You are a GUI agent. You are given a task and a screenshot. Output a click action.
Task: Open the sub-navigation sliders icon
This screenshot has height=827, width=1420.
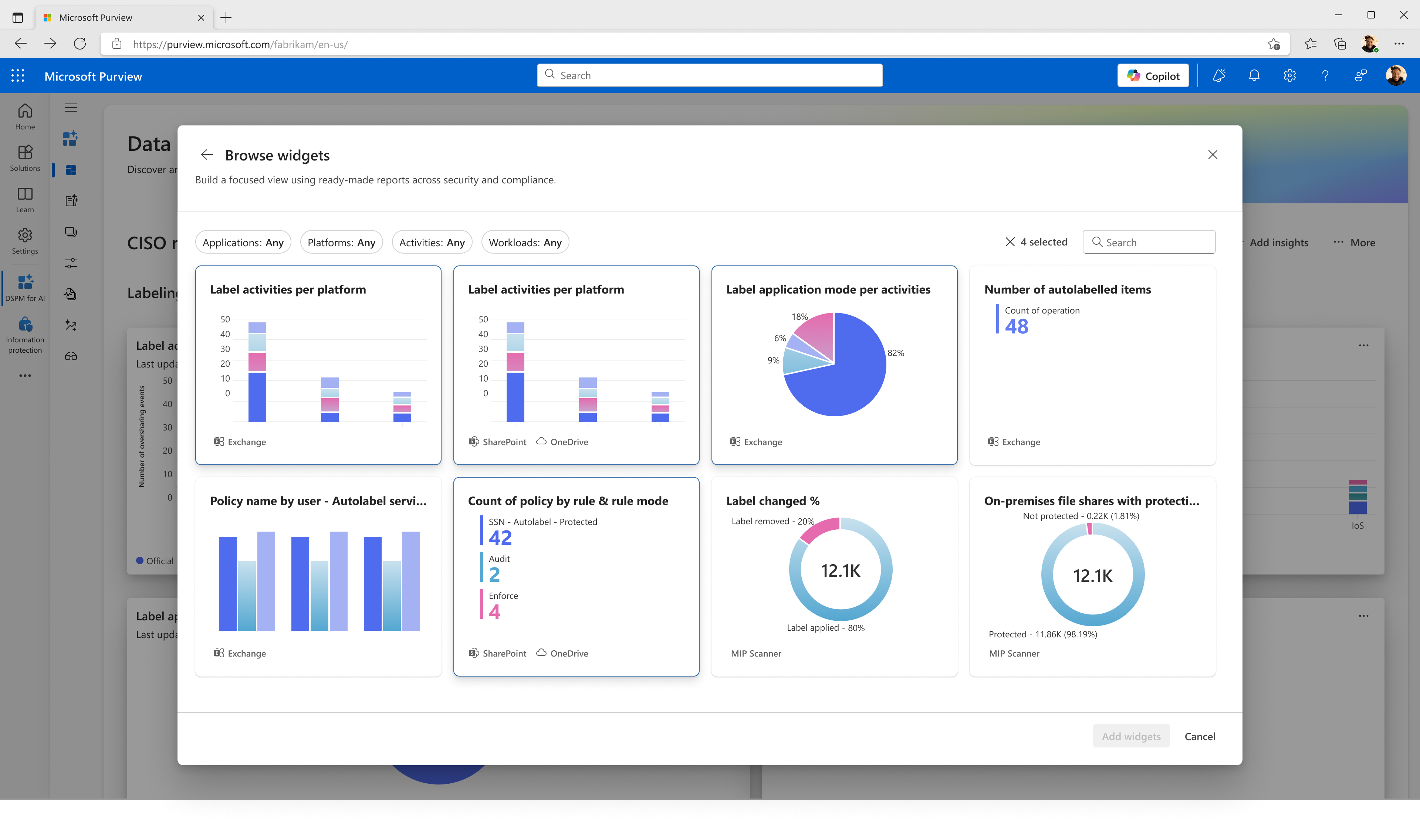click(x=71, y=263)
